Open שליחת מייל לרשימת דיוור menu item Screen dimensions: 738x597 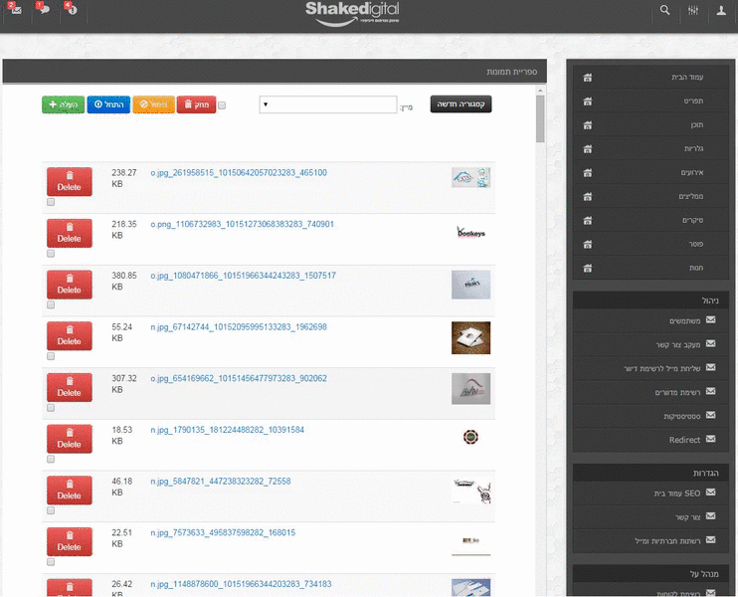(x=650, y=368)
